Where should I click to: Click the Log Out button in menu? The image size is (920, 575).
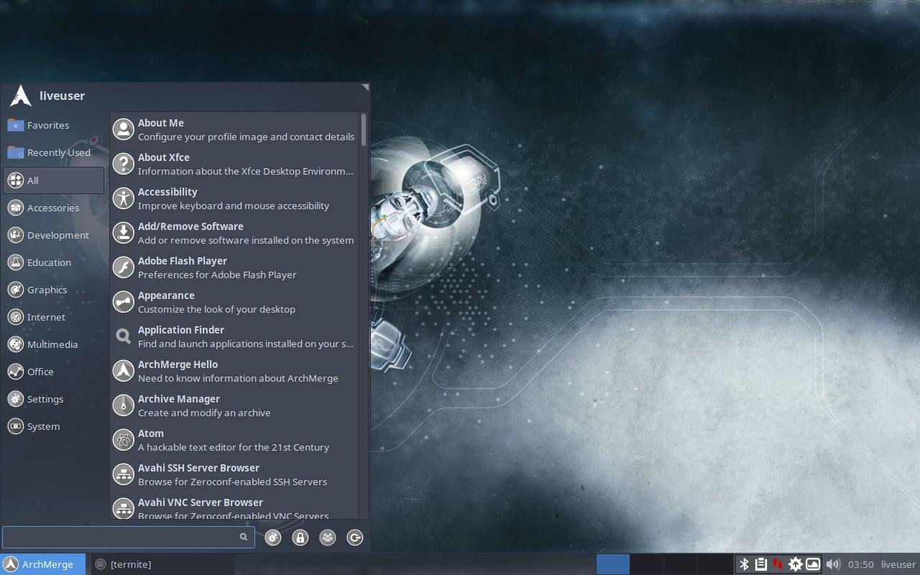354,537
